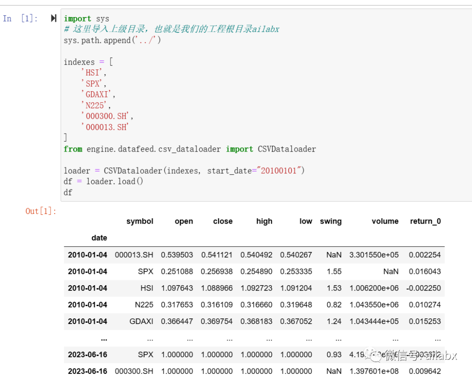Click the df = loader.load() line
Screen dimensions: 472x376
point(103,181)
